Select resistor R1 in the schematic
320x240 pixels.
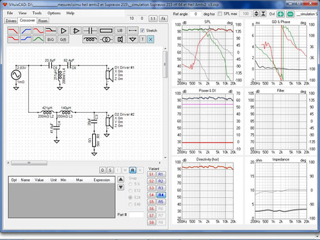click(94, 140)
